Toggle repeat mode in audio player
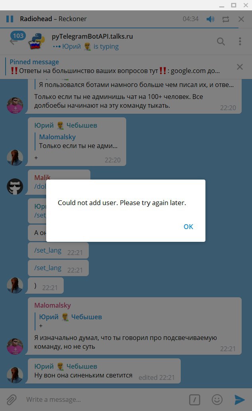This screenshot has width=252, height=411. [226, 19]
